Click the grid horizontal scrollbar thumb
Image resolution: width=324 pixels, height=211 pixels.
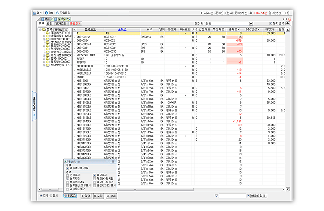click(x=155, y=189)
